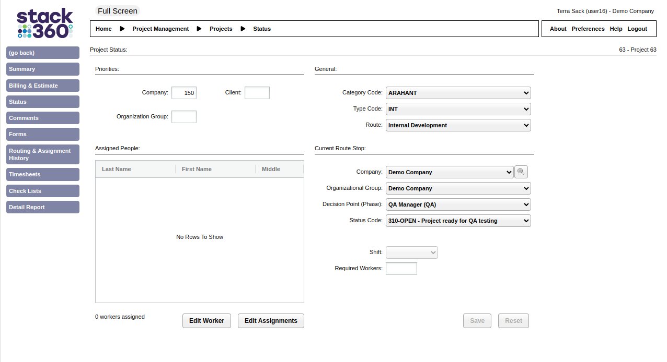Open the Route dropdown
This screenshot has height=362, width=667.
pyautogui.click(x=458, y=125)
